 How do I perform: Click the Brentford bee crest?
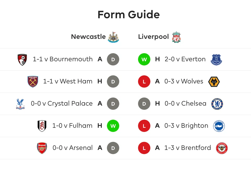pos(222,148)
